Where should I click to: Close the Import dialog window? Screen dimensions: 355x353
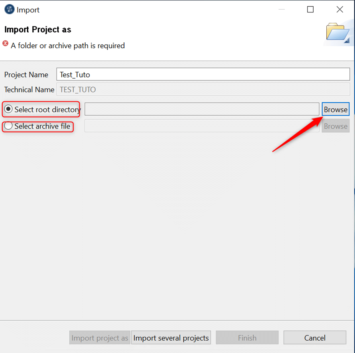339,10
